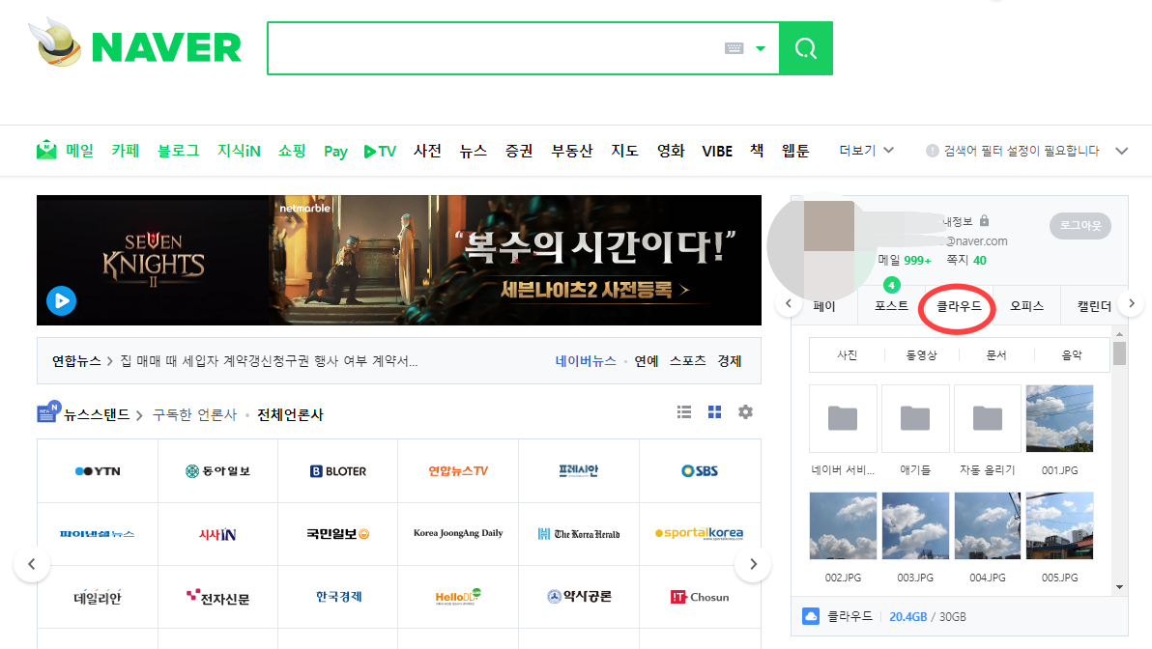Open the 증권 menu item

[x=519, y=151]
